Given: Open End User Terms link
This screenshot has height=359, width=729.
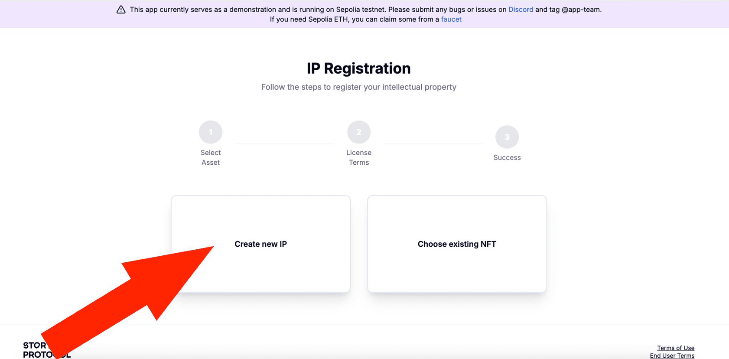Looking at the screenshot, I should tap(672, 356).
